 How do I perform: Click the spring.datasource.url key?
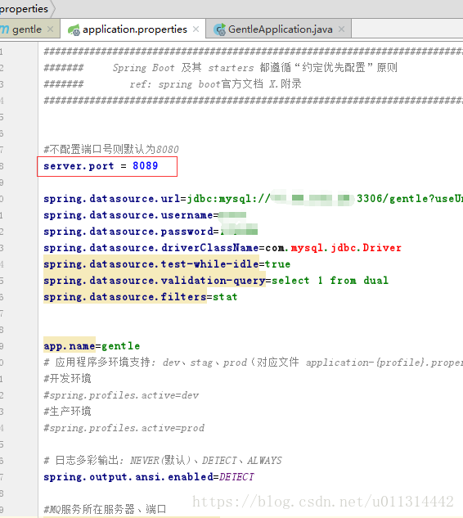(112, 199)
